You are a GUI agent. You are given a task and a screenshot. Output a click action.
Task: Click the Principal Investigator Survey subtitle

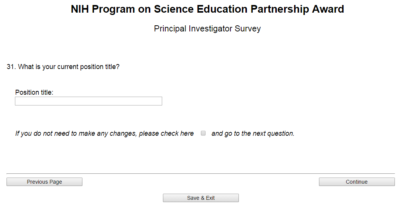tap(207, 29)
